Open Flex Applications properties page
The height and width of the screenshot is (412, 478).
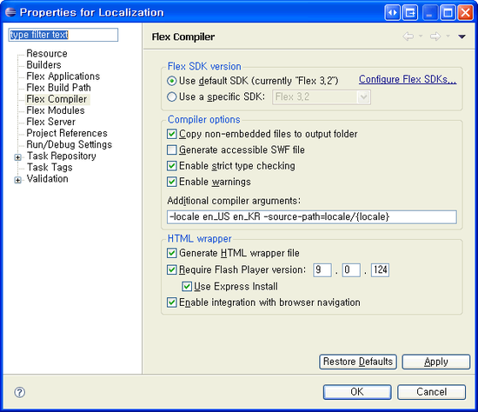pos(63,76)
